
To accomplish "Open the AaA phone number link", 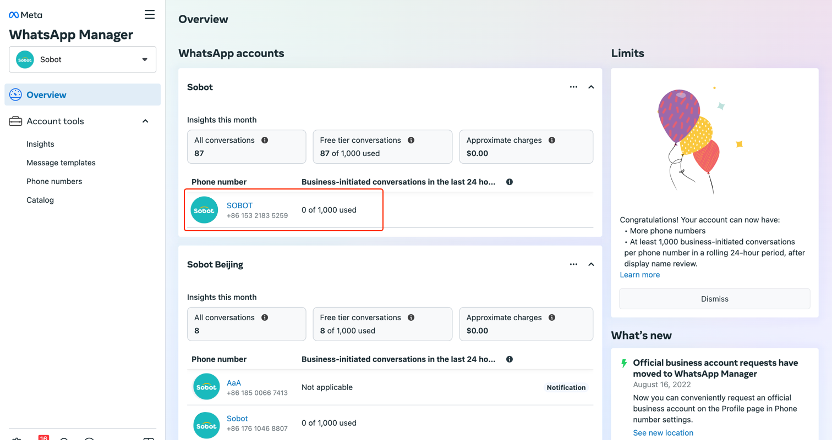I will click(234, 382).
